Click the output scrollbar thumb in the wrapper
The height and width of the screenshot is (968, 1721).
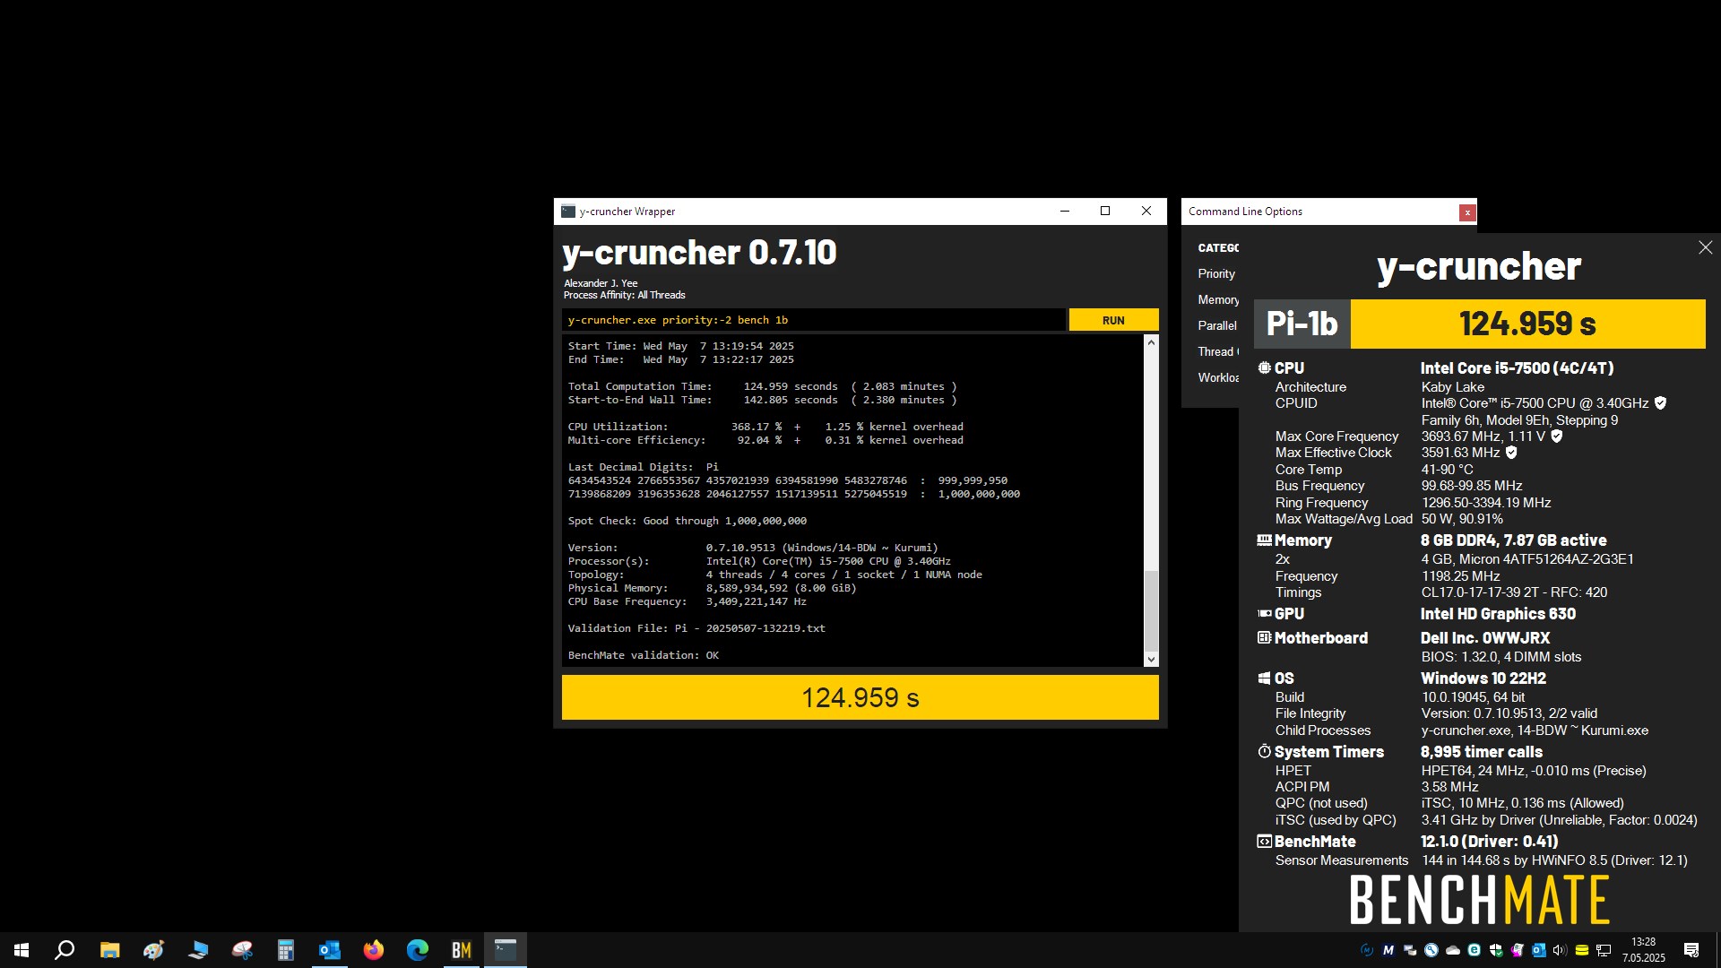(1151, 609)
